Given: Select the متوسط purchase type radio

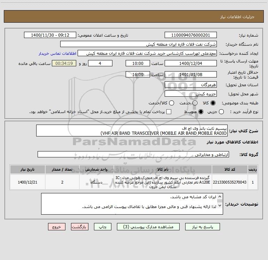Looking at the screenshot, I should 201,112.
